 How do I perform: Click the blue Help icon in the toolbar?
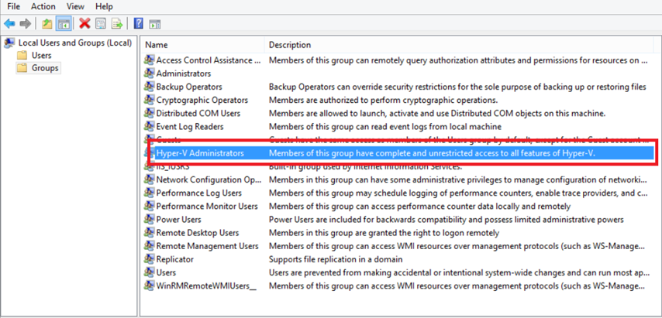click(138, 24)
